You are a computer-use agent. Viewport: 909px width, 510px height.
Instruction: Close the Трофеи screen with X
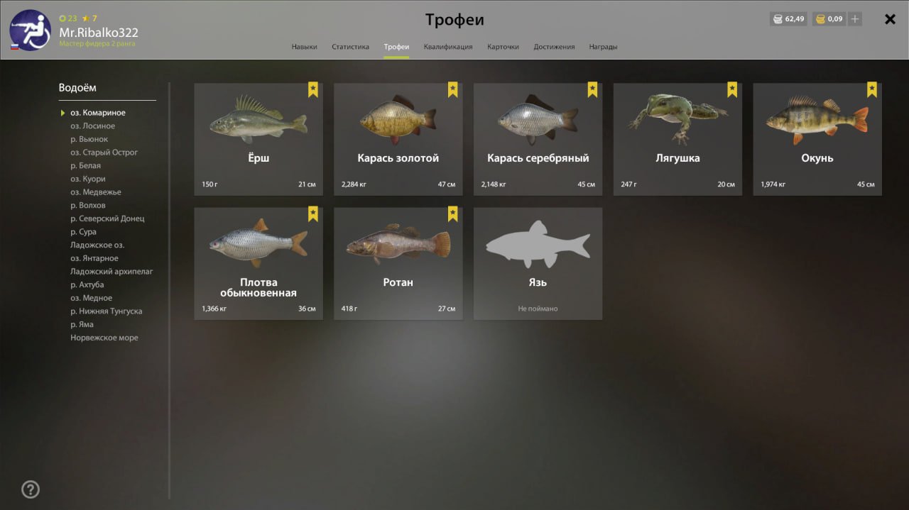click(x=890, y=19)
